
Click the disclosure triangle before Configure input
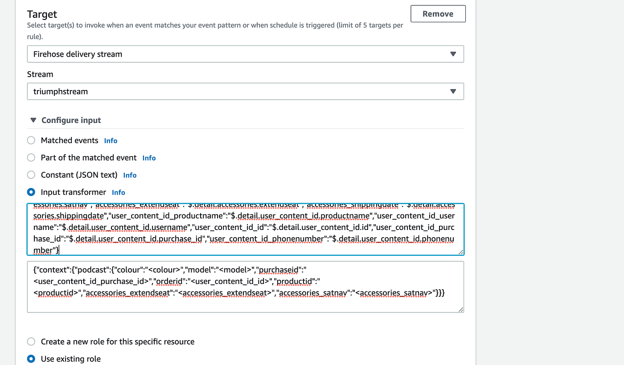[x=33, y=120]
